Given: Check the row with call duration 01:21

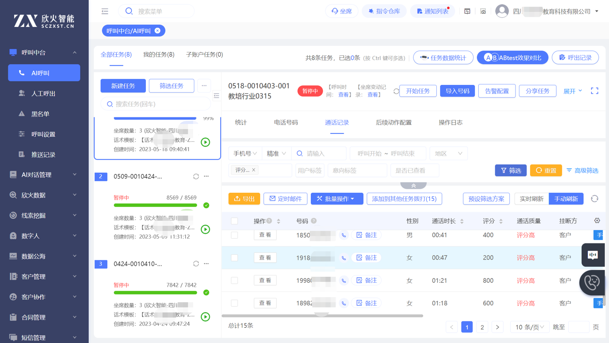Looking at the screenshot, I should 234,281.
